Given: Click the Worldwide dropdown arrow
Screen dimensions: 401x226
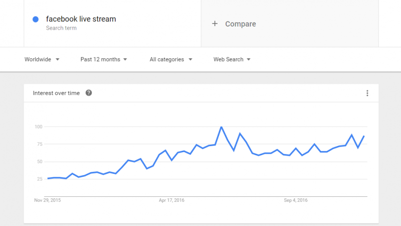Looking at the screenshot, I should [x=58, y=59].
